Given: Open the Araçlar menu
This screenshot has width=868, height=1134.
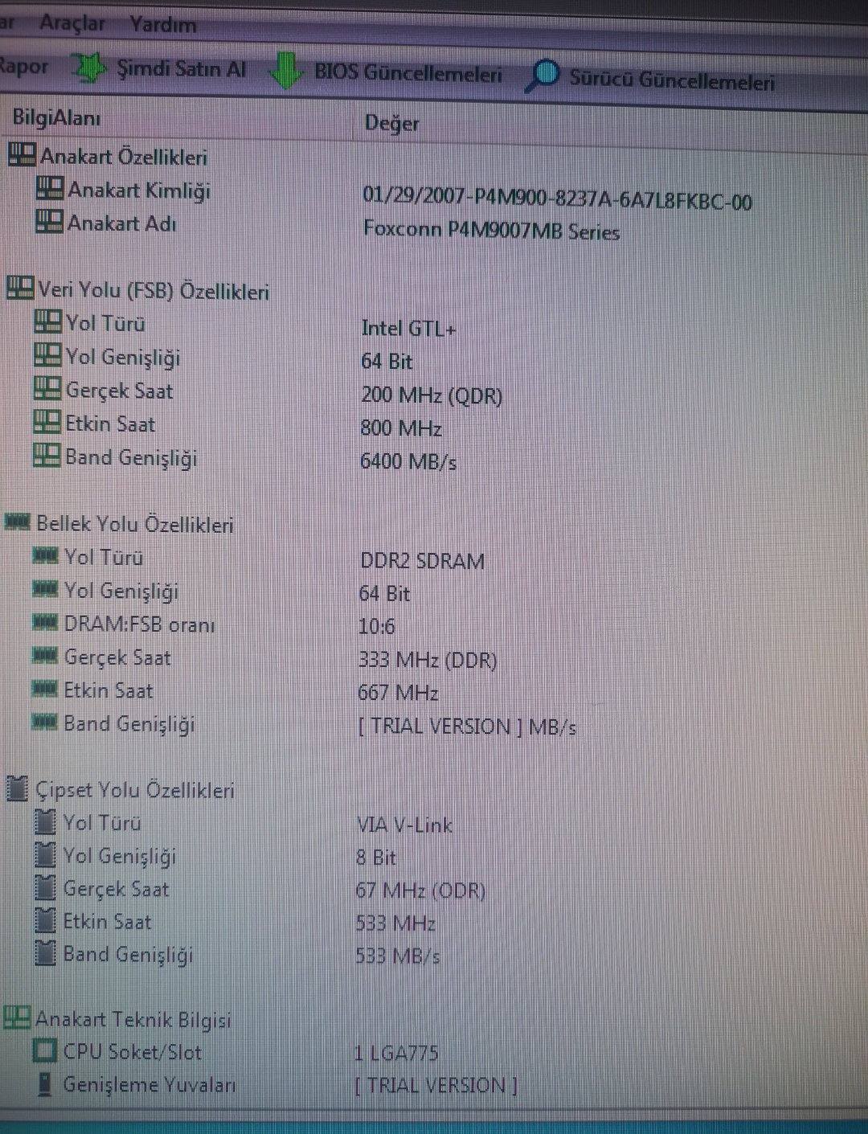Looking at the screenshot, I should [72, 23].
